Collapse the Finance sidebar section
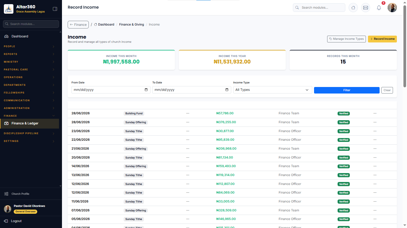This screenshot has height=228, width=407. (x=29, y=116)
